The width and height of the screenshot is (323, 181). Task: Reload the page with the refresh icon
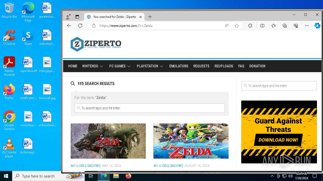pos(80,26)
